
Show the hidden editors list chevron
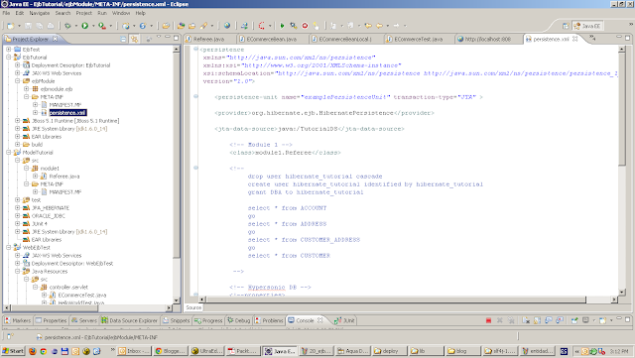coord(592,38)
